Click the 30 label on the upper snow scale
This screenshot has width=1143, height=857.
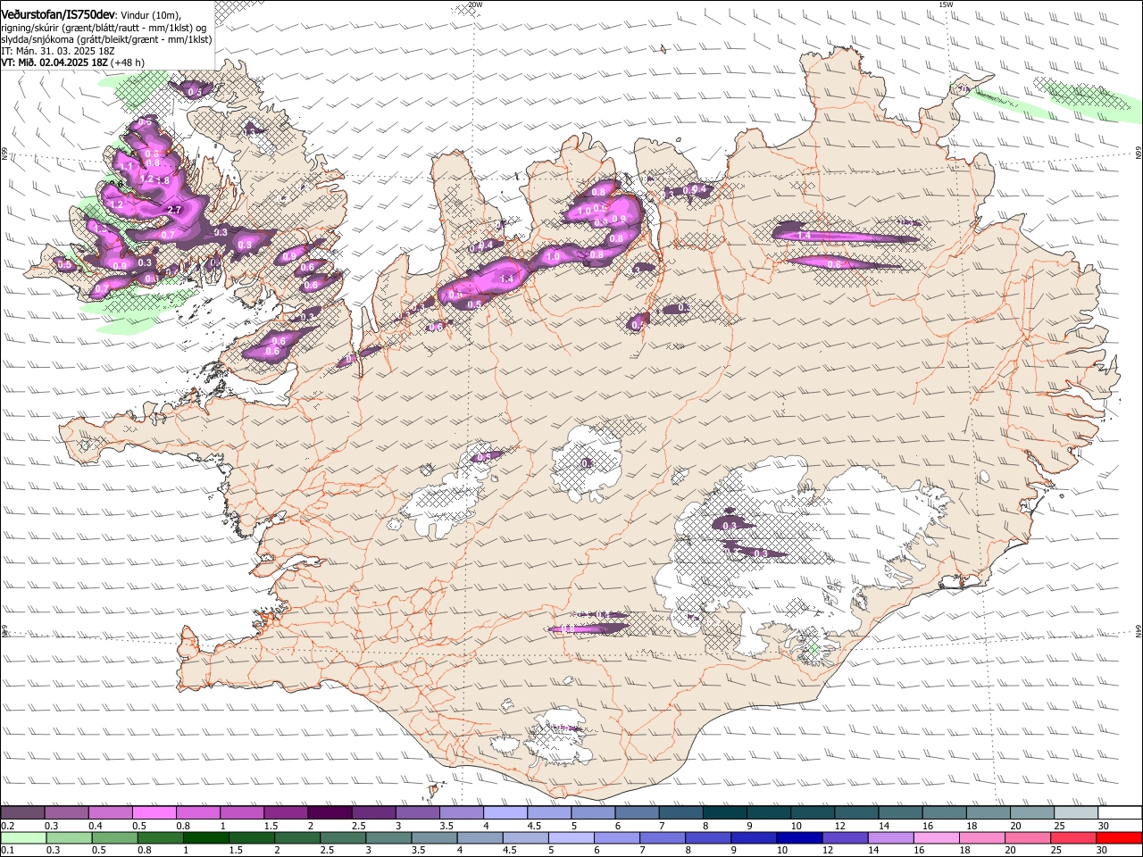pyautogui.click(x=1103, y=826)
